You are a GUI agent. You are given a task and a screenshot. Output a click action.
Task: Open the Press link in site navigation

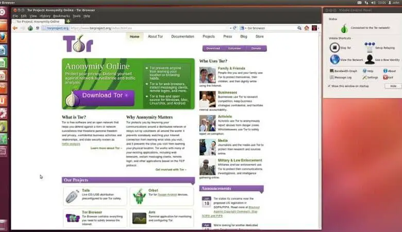[x=227, y=37]
